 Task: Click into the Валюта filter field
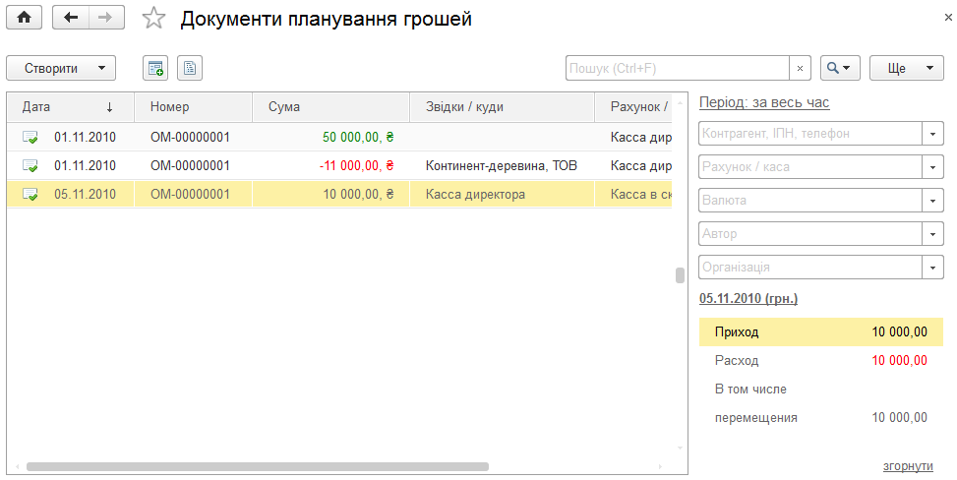click(x=810, y=201)
